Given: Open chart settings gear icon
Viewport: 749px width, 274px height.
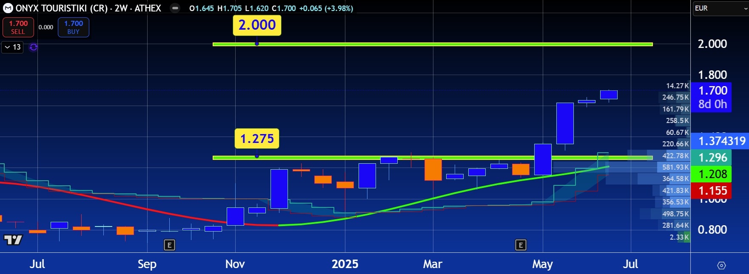Looking at the screenshot, I should (721, 266).
